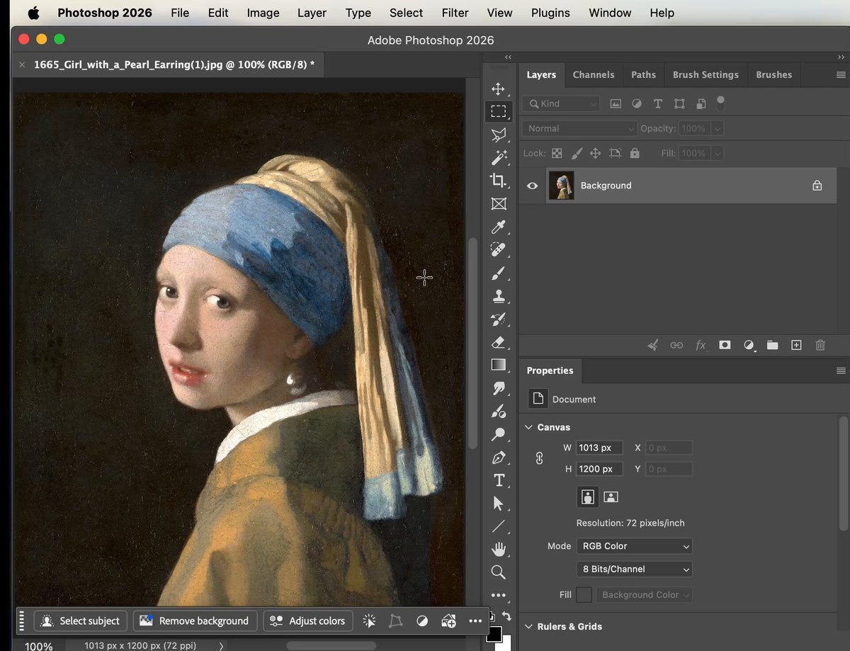This screenshot has height=651, width=850.
Task: Open the Opacity slider dropdown arrow
Action: pyautogui.click(x=718, y=128)
